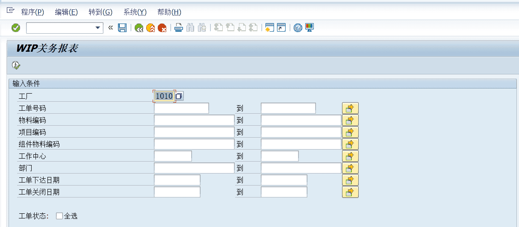The width and height of the screenshot is (519, 227).
Task: Click the 工作中心 from-value input field
Action: [173, 156]
